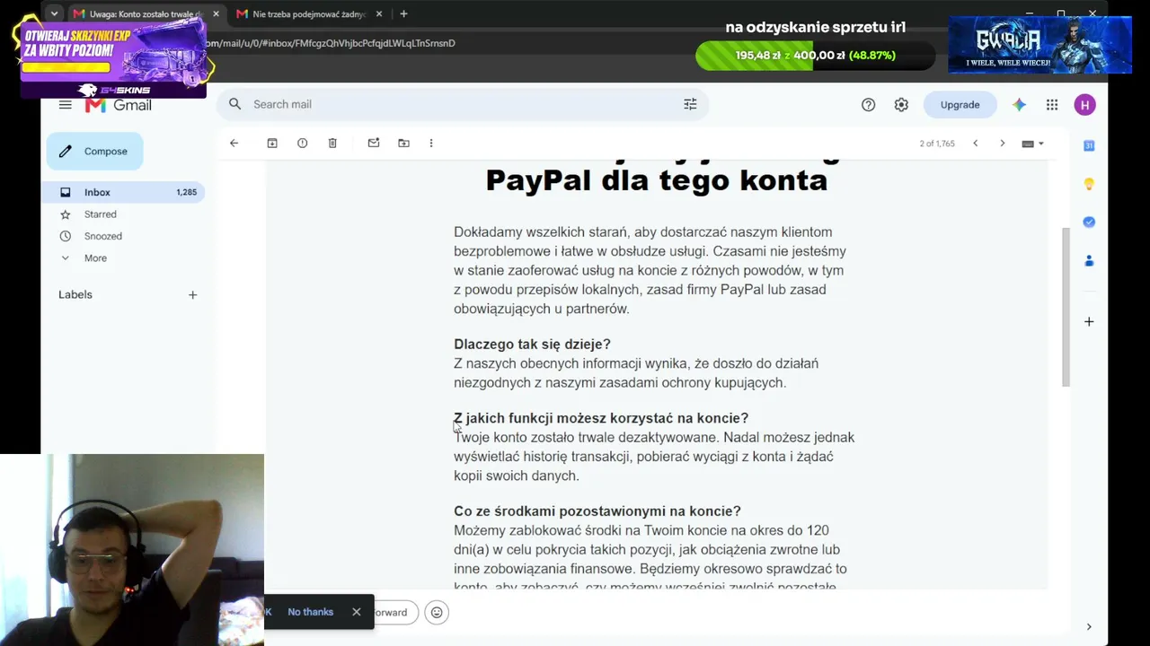Click heading 'Z jakich funkcji możesz korzystać'
This screenshot has height=646, width=1150.
pyautogui.click(x=601, y=418)
